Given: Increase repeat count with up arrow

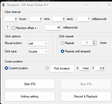Looking at the screenshot, I should point(94,42).
